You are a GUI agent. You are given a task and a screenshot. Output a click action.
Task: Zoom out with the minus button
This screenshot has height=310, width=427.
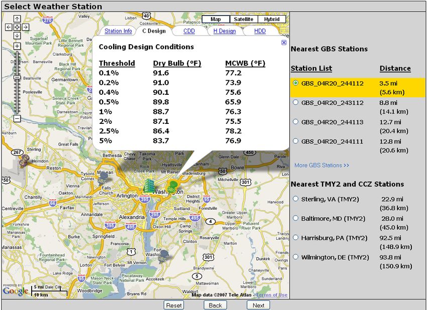click(17, 118)
